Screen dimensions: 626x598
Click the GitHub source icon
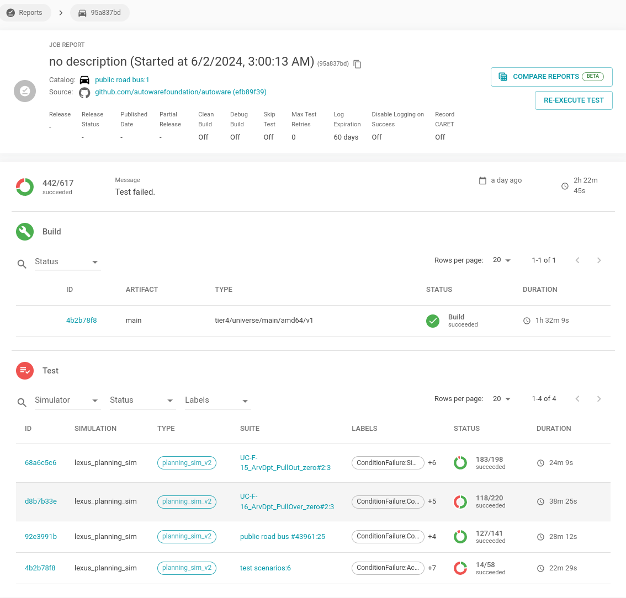click(x=84, y=93)
